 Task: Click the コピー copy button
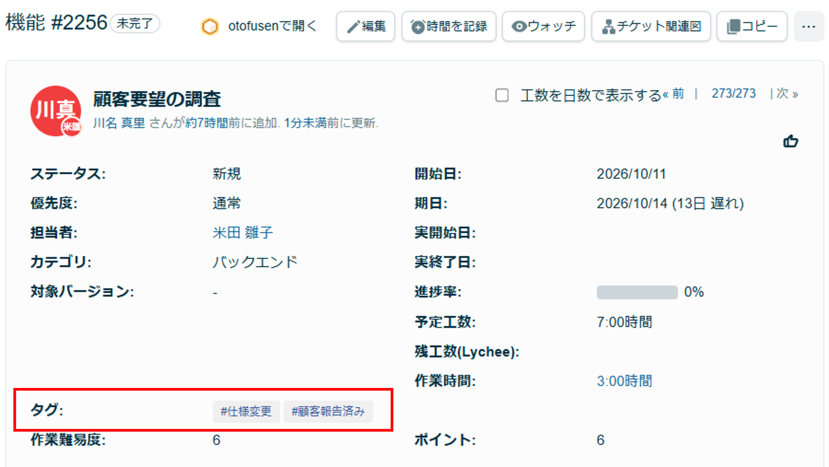tap(752, 26)
